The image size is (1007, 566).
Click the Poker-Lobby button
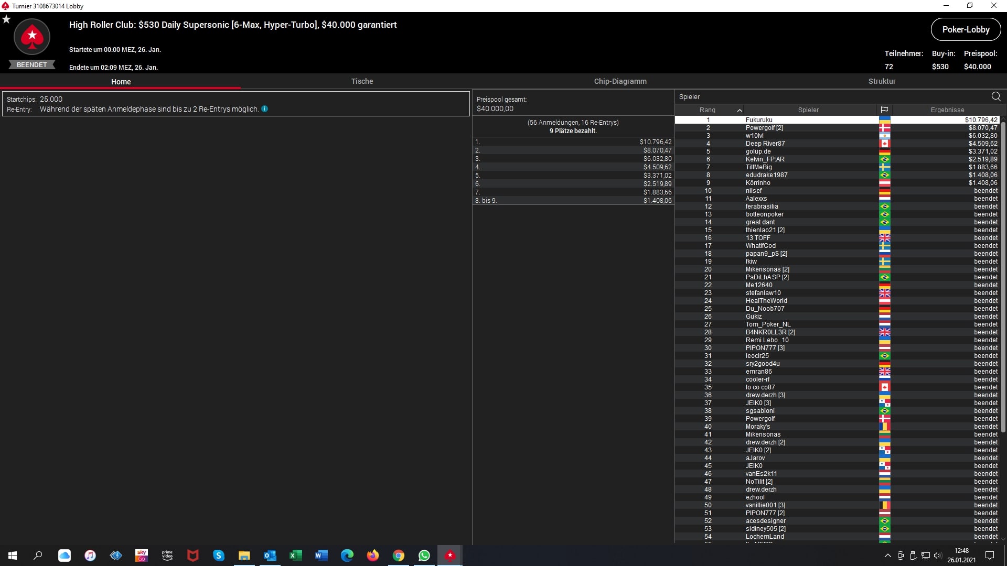(x=966, y=29)
